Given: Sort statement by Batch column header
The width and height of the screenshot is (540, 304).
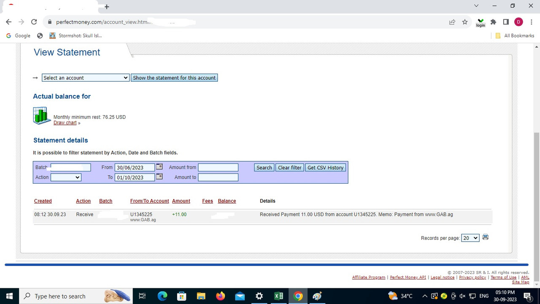Looking at the screenshot, I should tap(105, 201).
